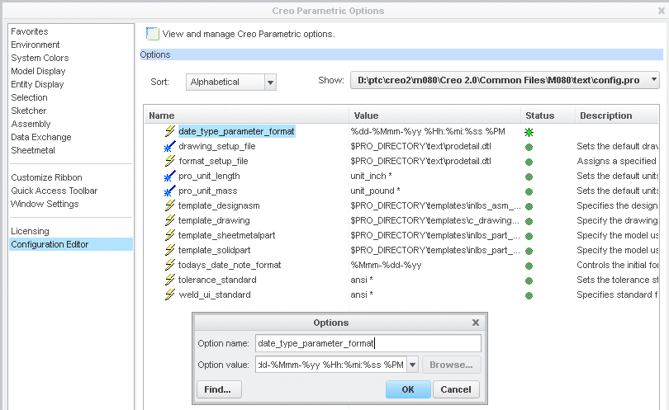Go to System Colors settings
Viewport: 669px width, 410px height.
point(40,58)
